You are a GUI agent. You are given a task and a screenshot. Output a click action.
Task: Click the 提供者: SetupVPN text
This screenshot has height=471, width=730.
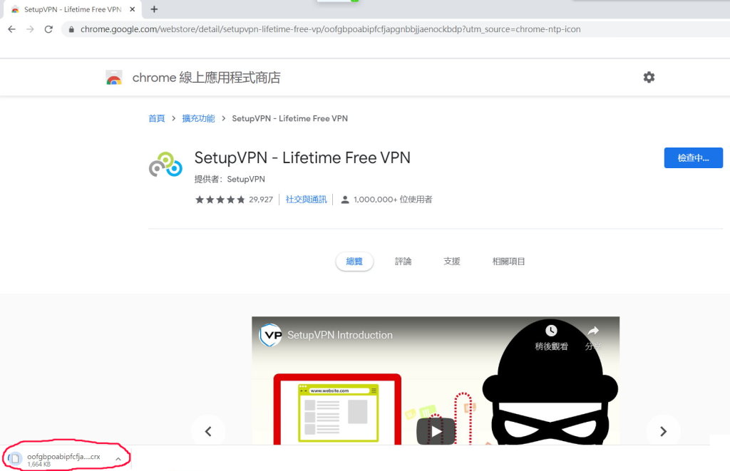(x=230, y=179)
